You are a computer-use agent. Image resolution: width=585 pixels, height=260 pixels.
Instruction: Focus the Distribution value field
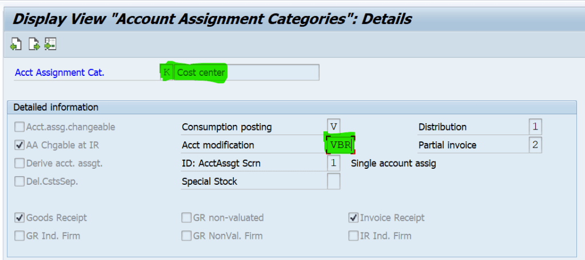coord(535,127)
